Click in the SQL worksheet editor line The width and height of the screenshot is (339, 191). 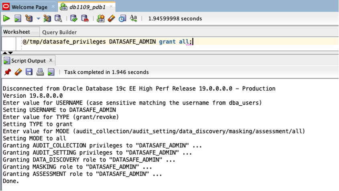pyautogui.click(x=241, y=42)
